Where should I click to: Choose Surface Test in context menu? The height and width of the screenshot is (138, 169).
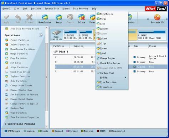(112, 73)
